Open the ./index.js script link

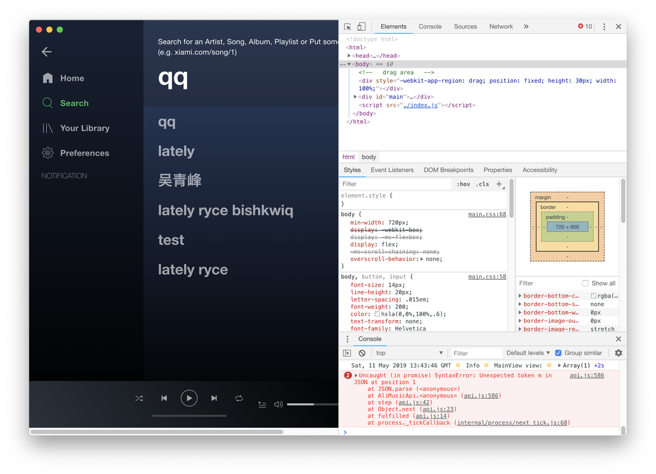coord(421,105)
